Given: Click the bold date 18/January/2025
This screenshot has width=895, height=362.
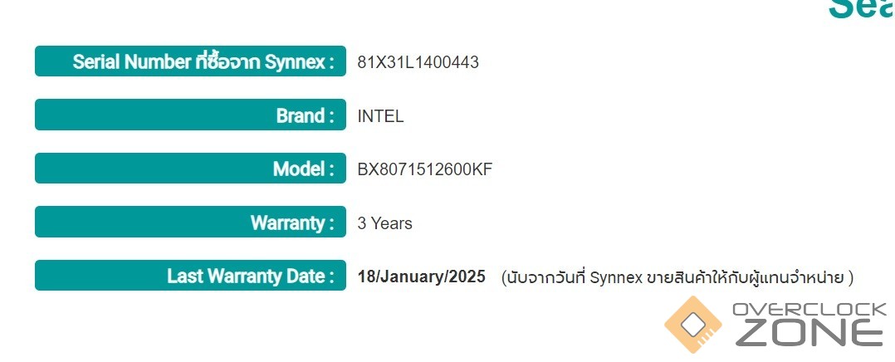Looking at the screenshot, I should pos(421,276).
